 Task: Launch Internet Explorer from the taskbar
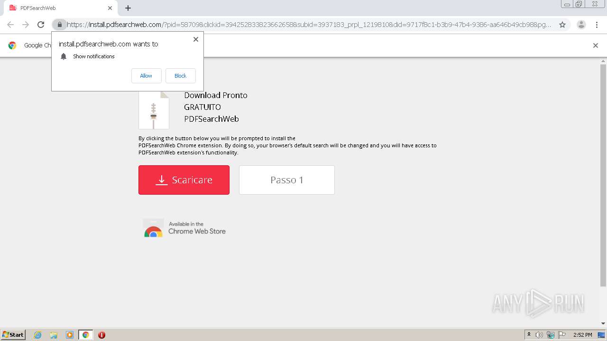[x=37, y=335]
